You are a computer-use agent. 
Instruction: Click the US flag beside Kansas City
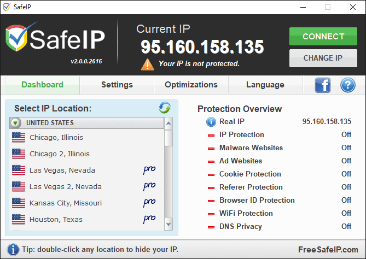pos(19,203)
